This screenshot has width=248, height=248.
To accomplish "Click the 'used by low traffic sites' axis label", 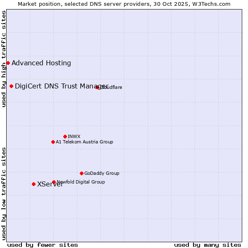I will pyautogui.click(x=4, y=193).
